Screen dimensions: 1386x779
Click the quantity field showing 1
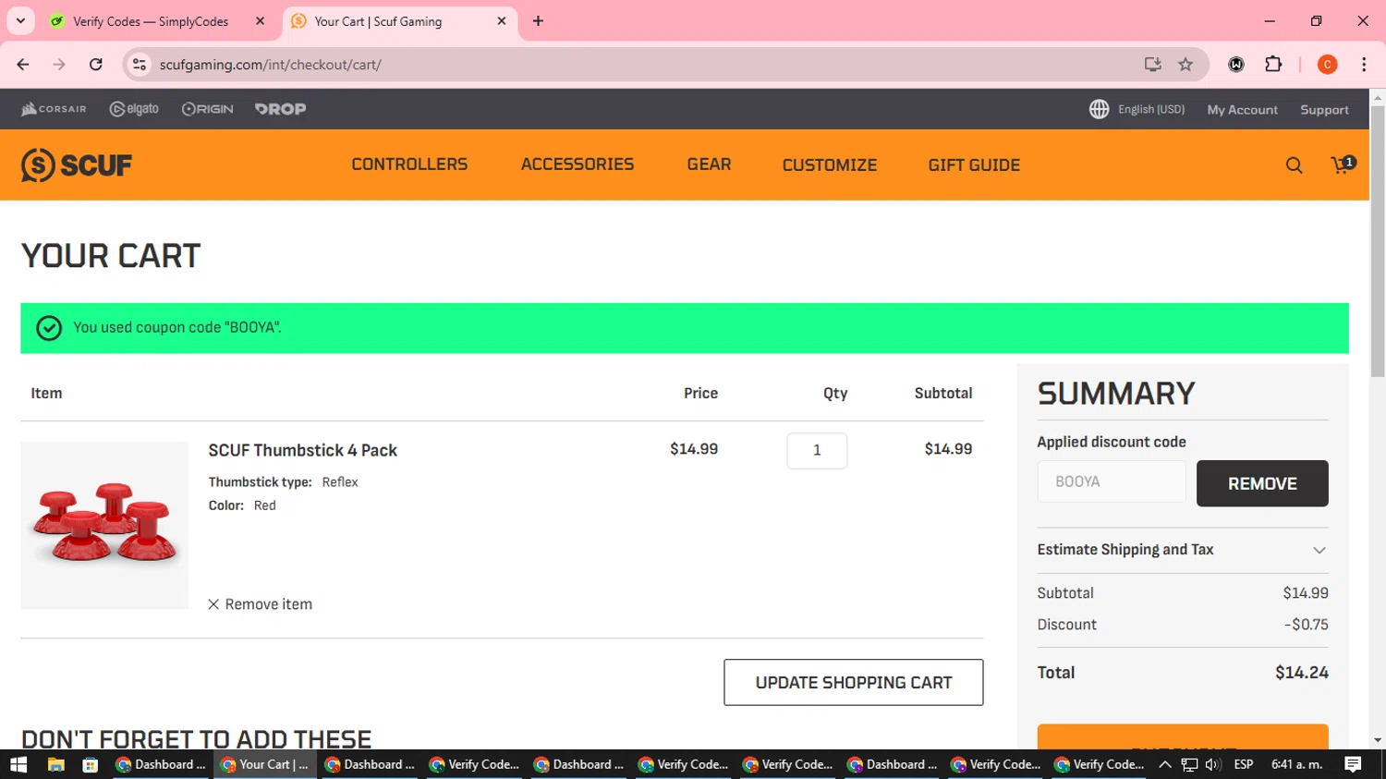click(x=817, y=451)
